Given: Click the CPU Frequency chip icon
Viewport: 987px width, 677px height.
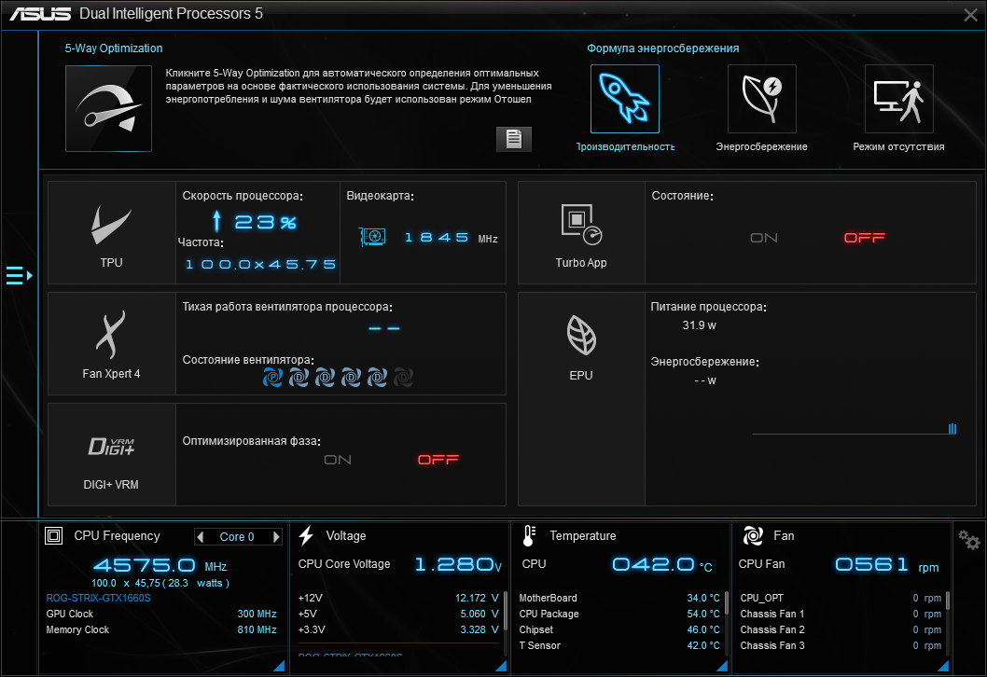Looking at the screenshot, I should [53, 535].
